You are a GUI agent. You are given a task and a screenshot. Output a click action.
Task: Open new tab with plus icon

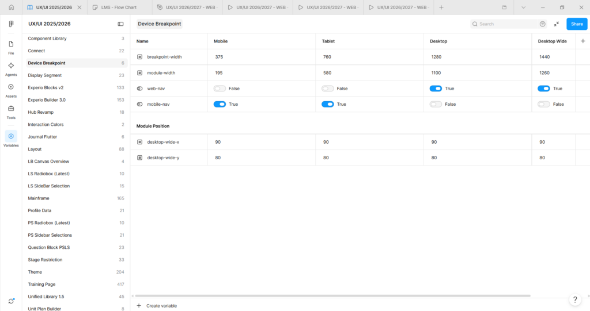(x=441, y=7)
